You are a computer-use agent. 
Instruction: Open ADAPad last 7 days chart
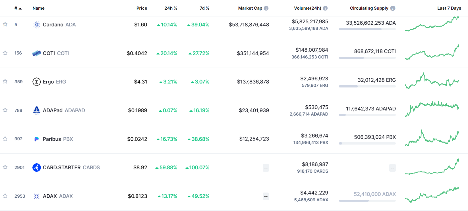(x=432, y=109)
